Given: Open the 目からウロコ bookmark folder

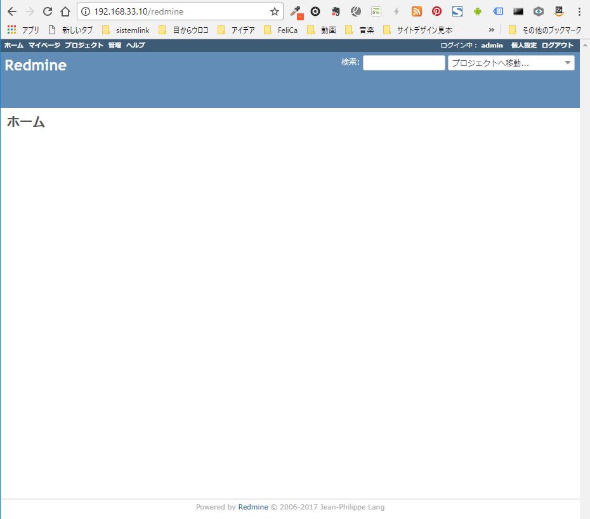Looking at the screenshot, I should 183,30.
